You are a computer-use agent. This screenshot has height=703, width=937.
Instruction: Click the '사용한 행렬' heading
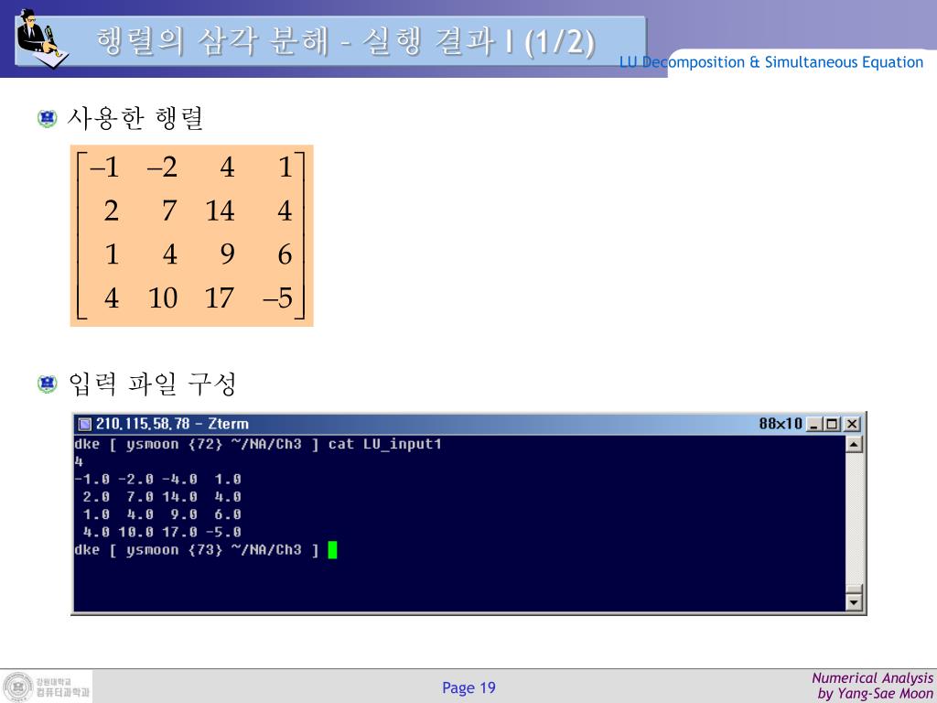(x=135, y=118)
